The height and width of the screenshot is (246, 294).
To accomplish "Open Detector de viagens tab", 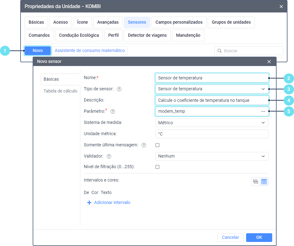I will (147, 35).
